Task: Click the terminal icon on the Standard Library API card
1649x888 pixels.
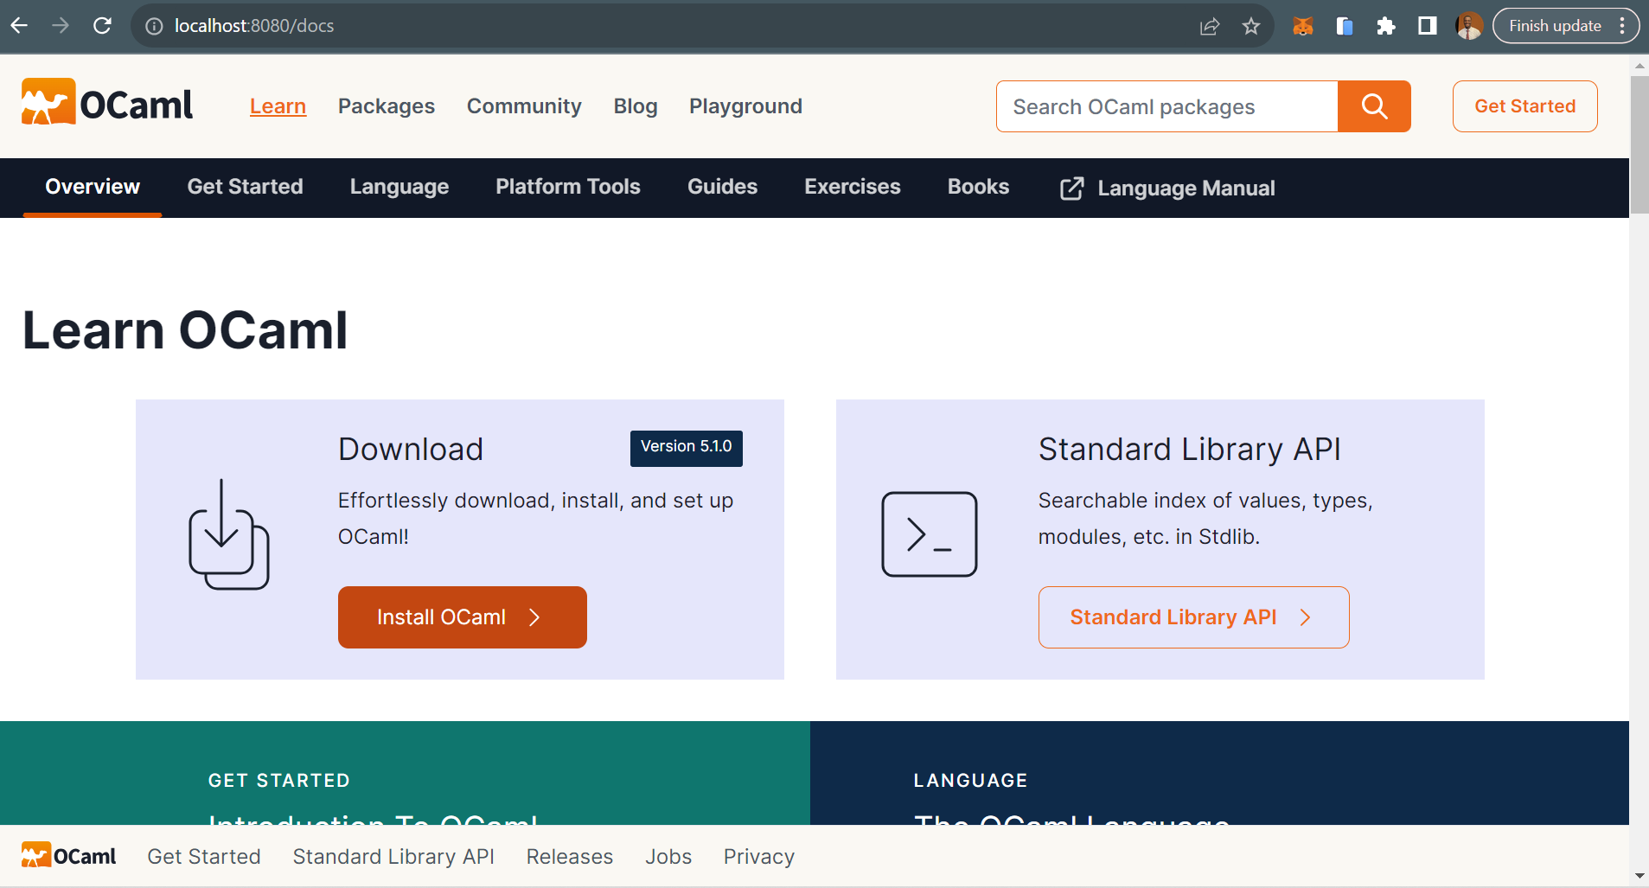Action: click(x=929, y=534)
